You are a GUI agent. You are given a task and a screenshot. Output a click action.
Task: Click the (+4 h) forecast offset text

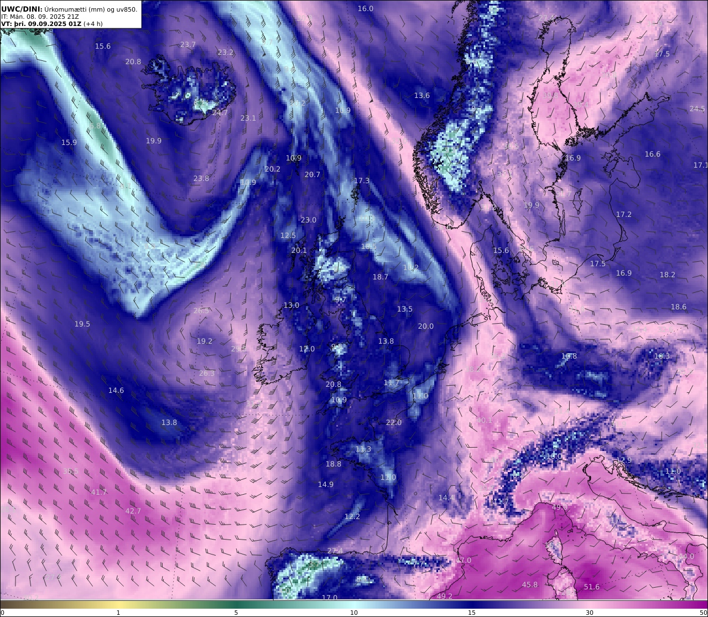[93, 24]
